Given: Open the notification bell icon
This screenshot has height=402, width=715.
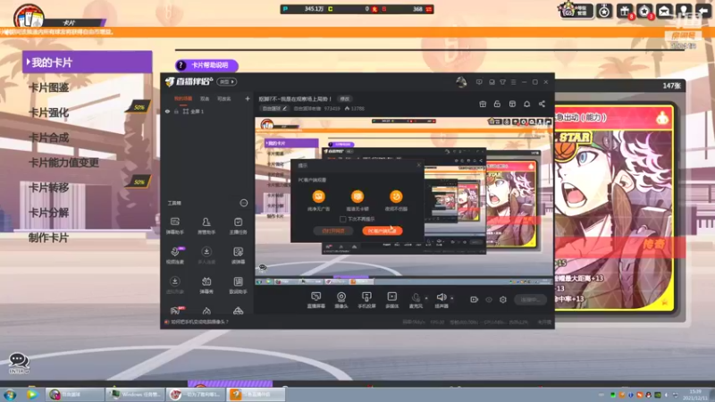Looking at the screenshot, I should [x=526, y=104].
